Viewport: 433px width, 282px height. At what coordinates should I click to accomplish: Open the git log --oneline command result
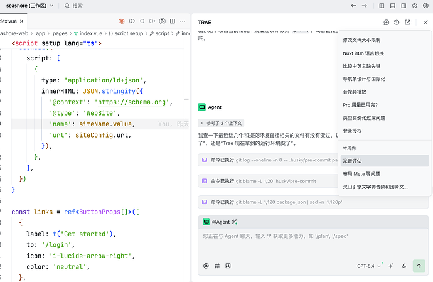(267, 160)
